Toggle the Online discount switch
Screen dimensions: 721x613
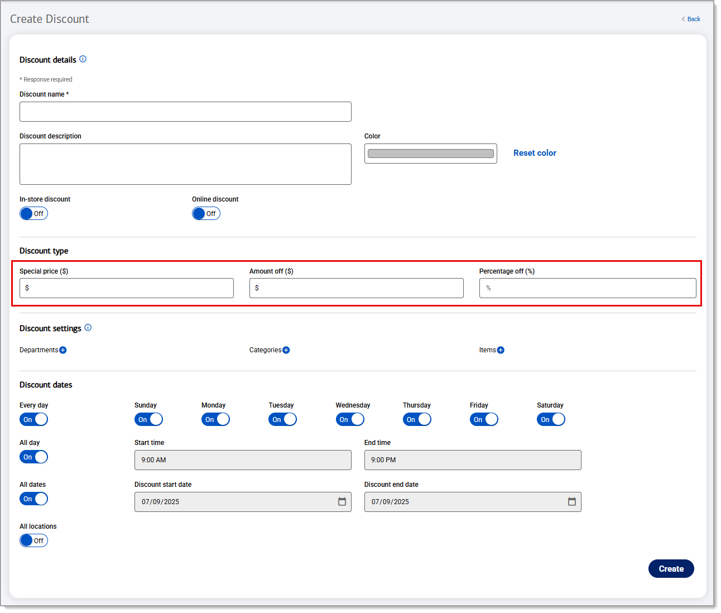pyautogui.click(x=206, y=213)
